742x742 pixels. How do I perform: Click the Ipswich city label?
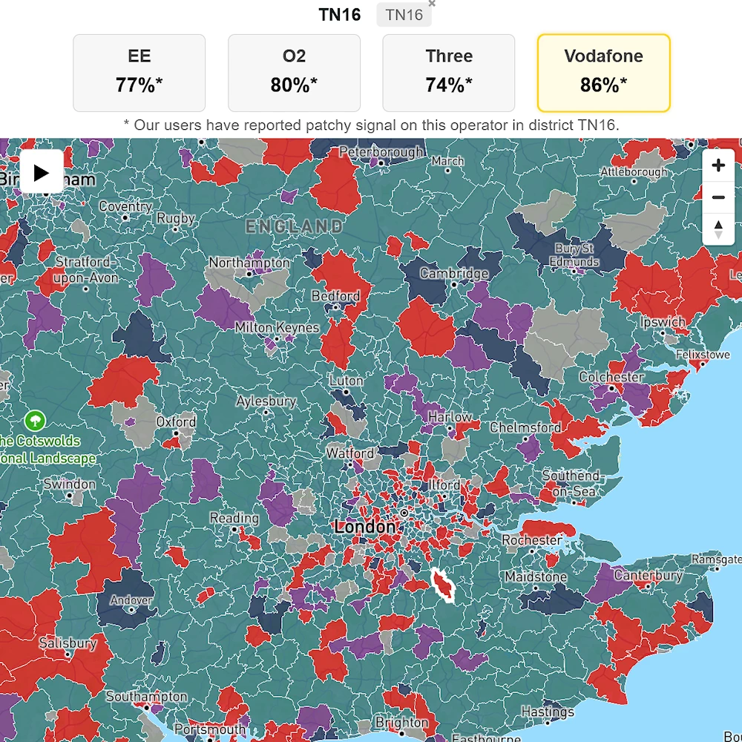pos(663,323)
